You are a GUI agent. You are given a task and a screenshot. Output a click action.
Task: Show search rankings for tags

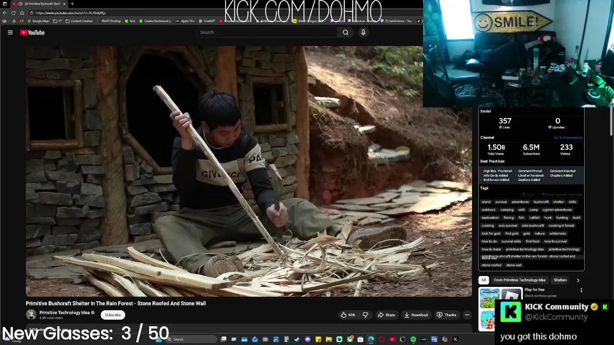pyautogui.click(x=563, y=195)
